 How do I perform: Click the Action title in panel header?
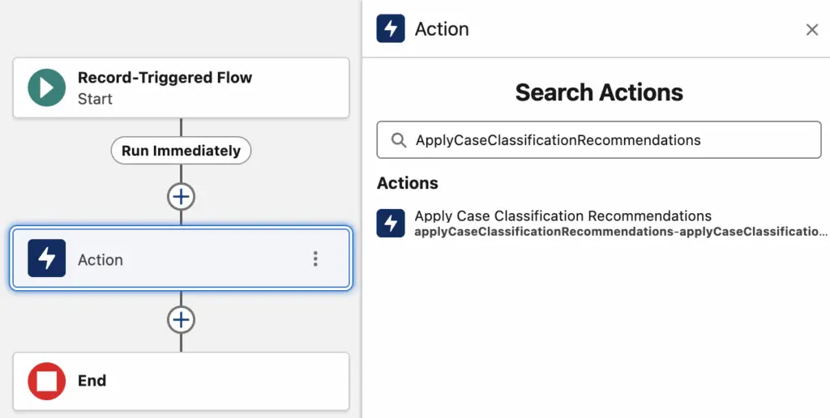coord(442,29)
